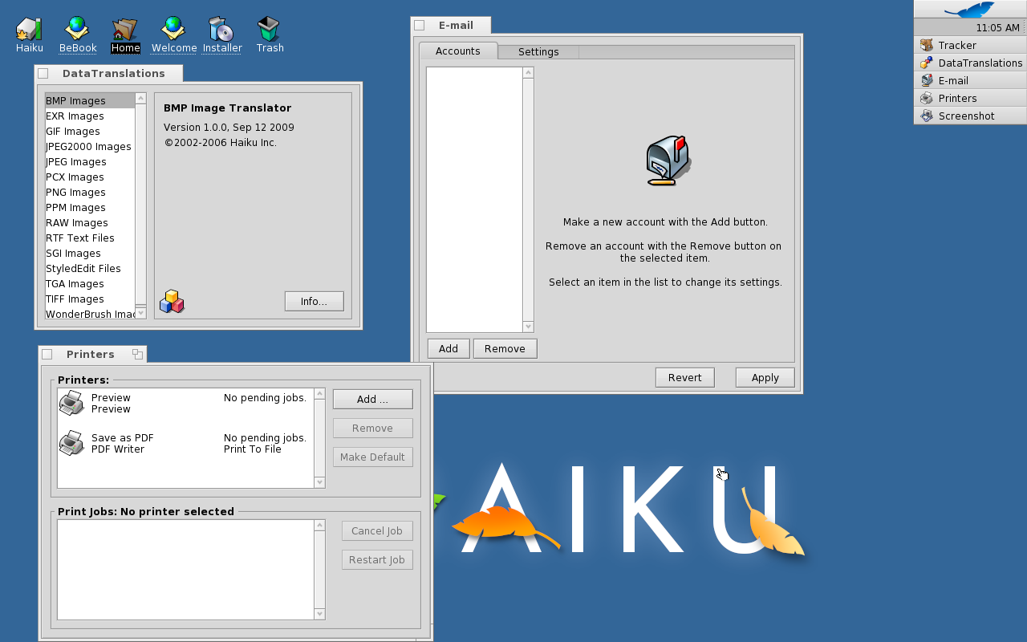
Task: Click down arrow of Print Jobs scrollbar
Action: click(x=319, y=614)
